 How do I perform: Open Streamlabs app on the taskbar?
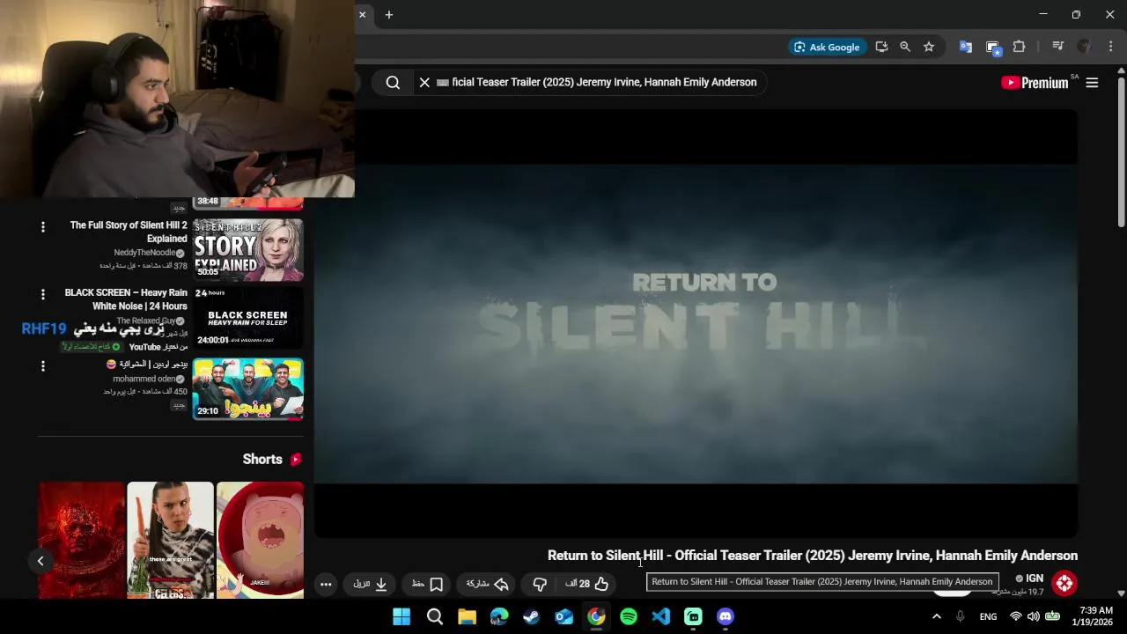[693, 616]
